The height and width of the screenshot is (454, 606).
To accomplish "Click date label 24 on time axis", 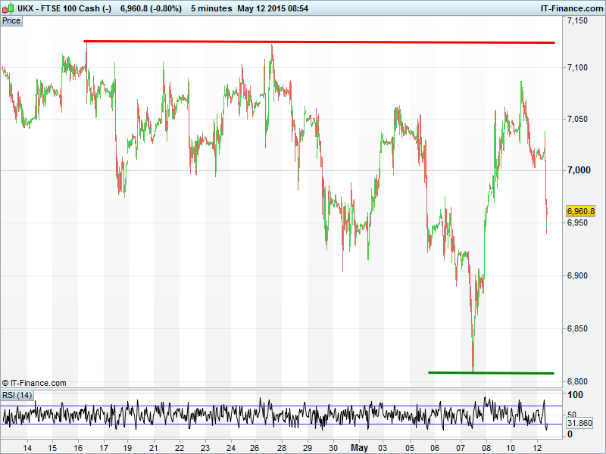I will 231,448.
